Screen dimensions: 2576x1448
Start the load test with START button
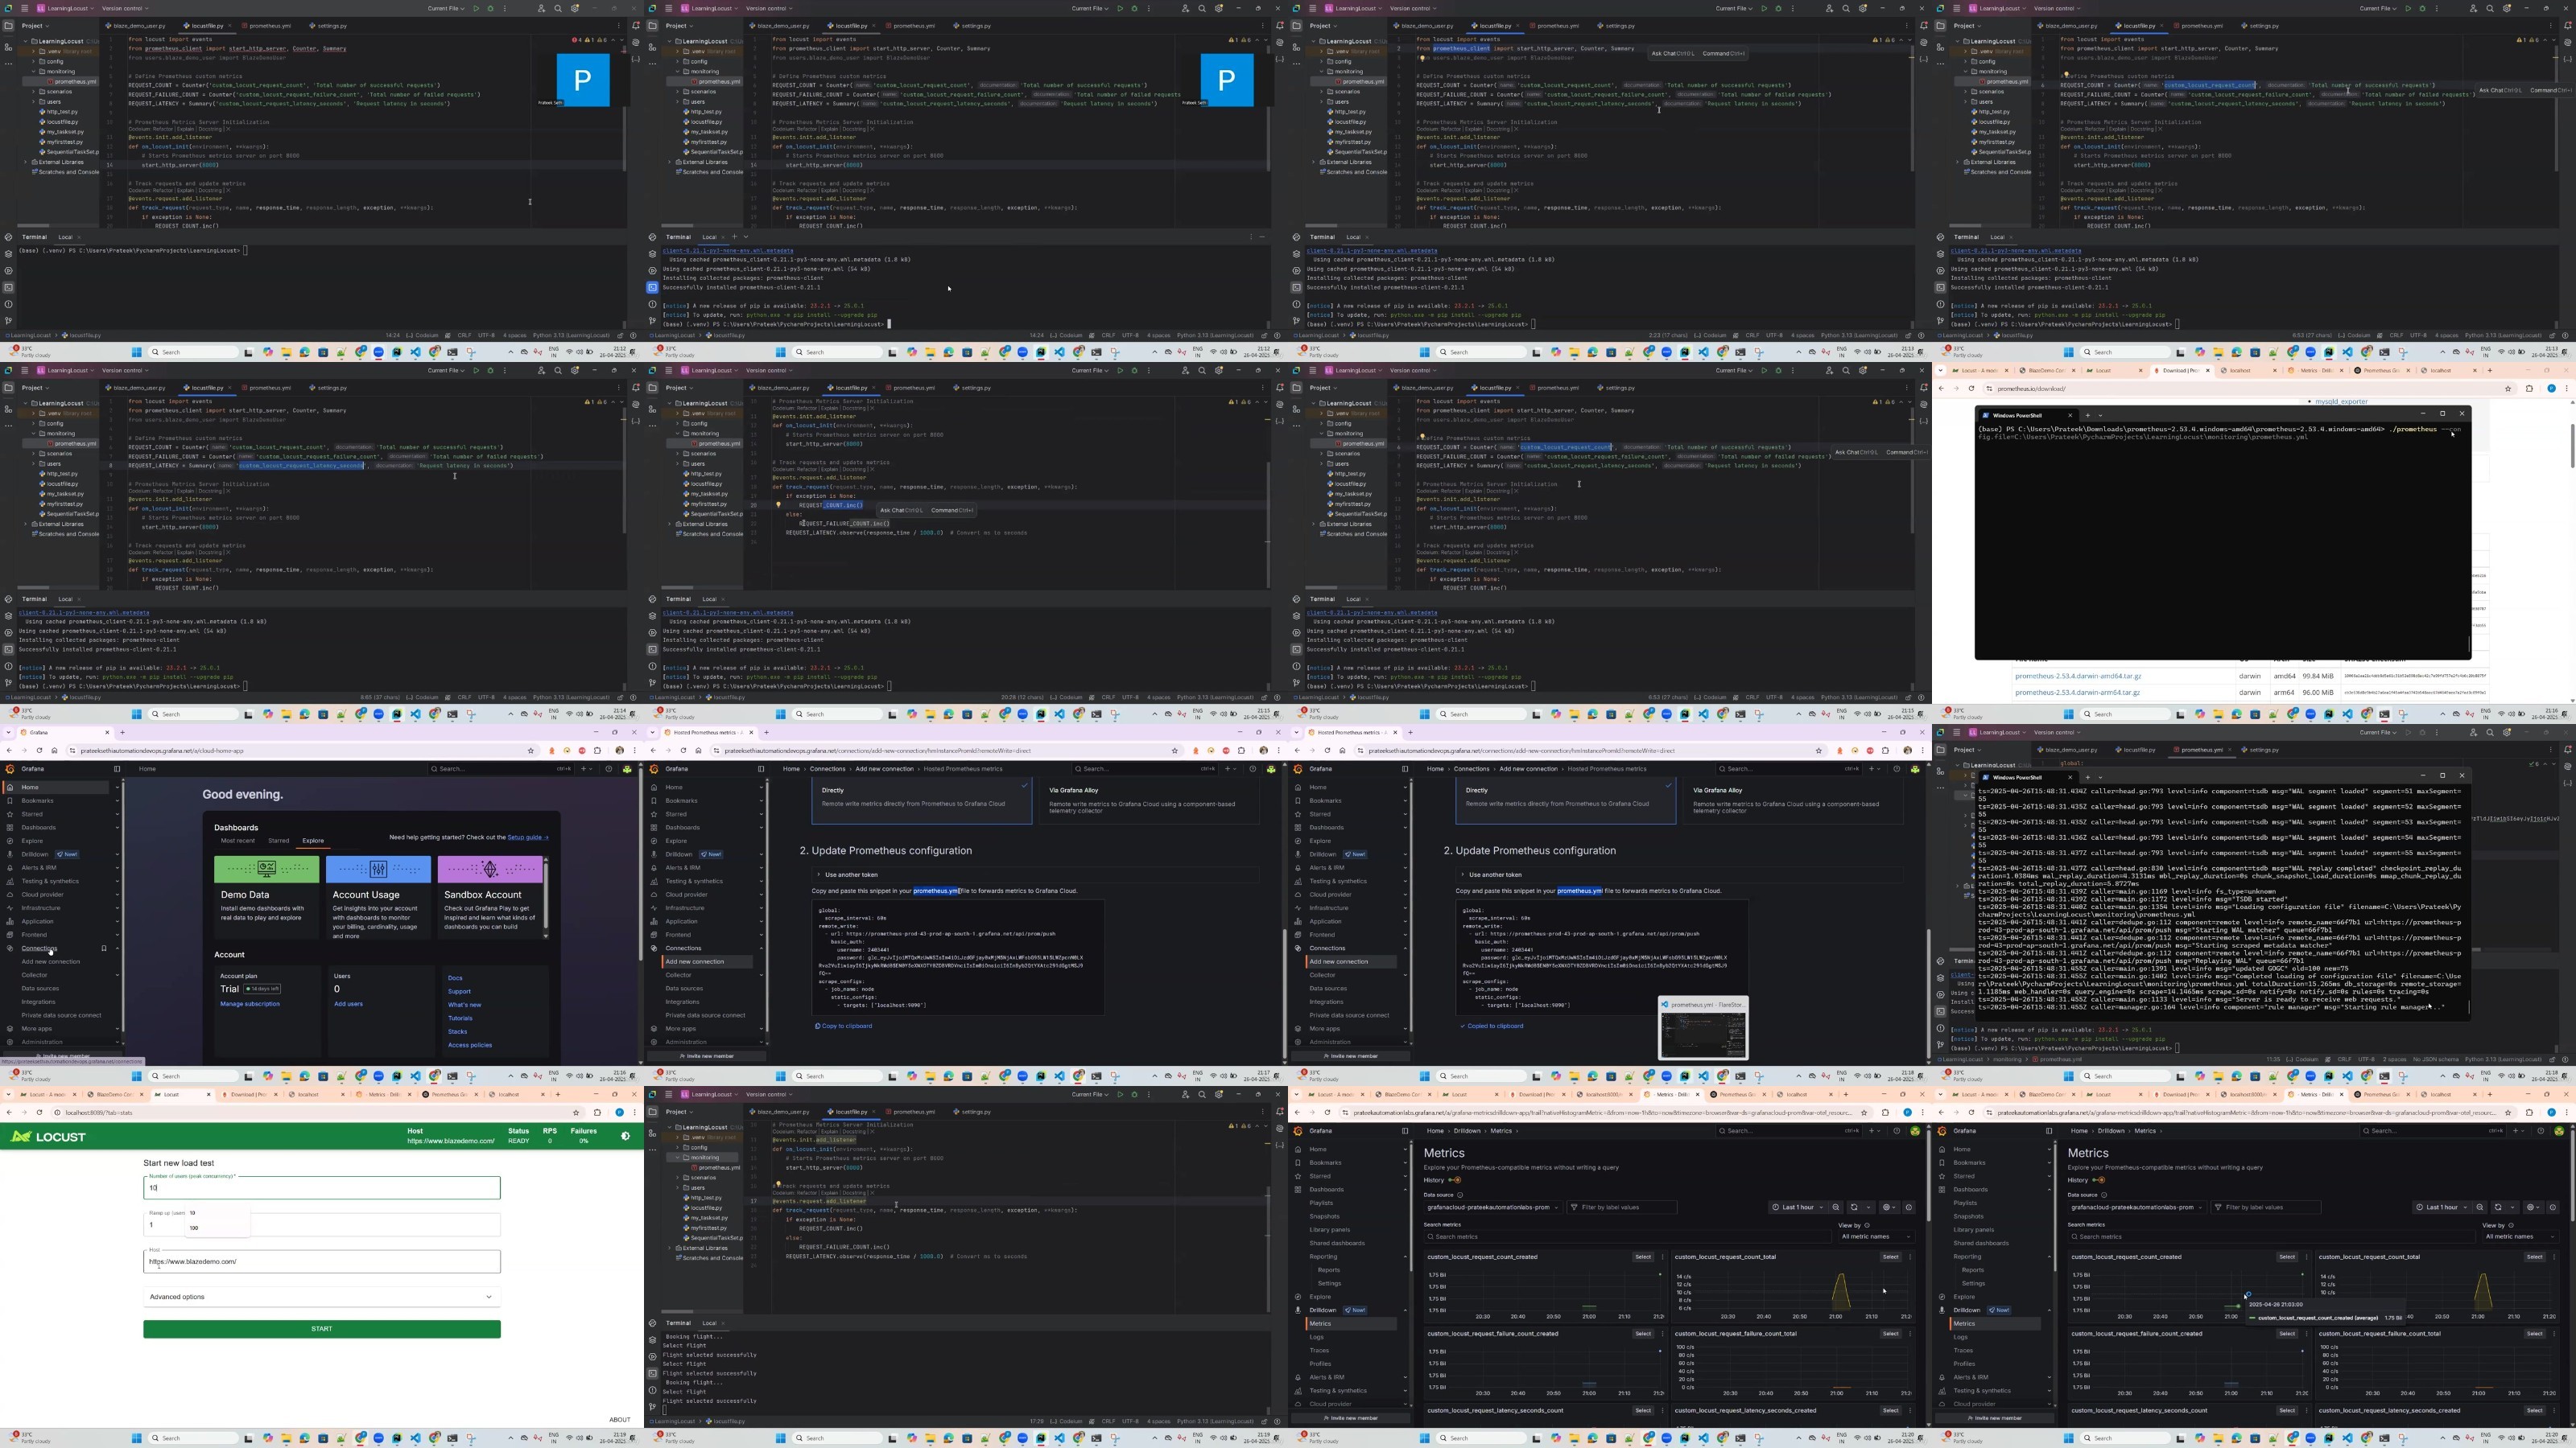click(321, 1329)
